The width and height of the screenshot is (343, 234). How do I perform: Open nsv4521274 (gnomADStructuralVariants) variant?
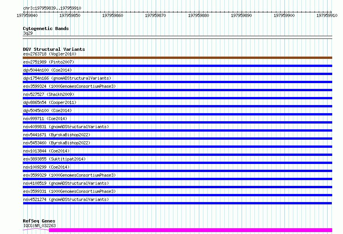pos(66,199)
